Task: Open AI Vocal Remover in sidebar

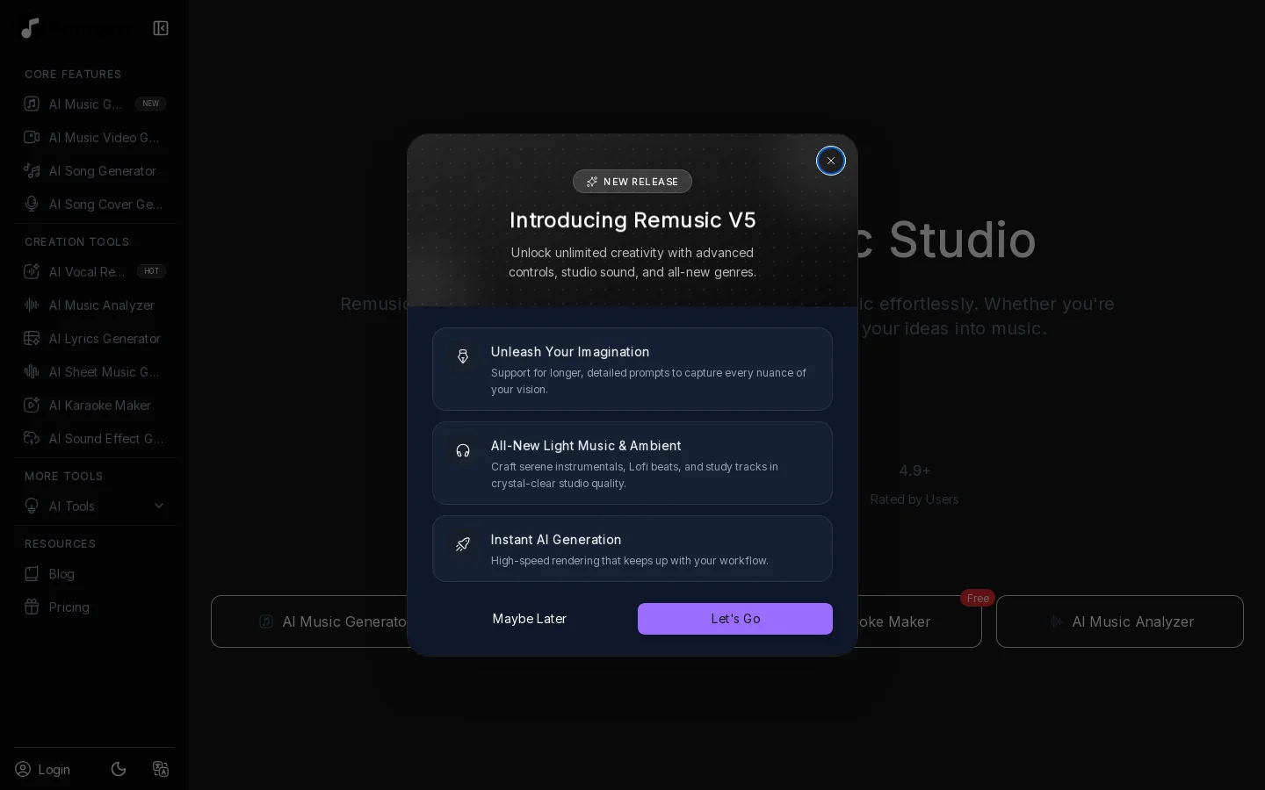Action: click(x=94, y=271)
